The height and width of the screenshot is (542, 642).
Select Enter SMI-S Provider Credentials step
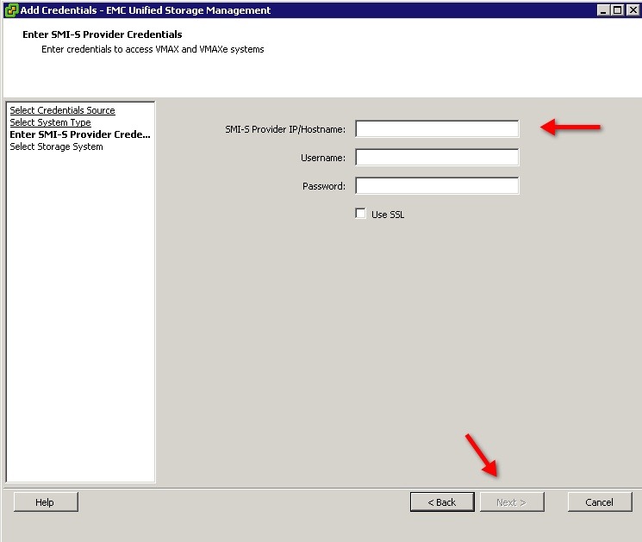click(79, 134)
